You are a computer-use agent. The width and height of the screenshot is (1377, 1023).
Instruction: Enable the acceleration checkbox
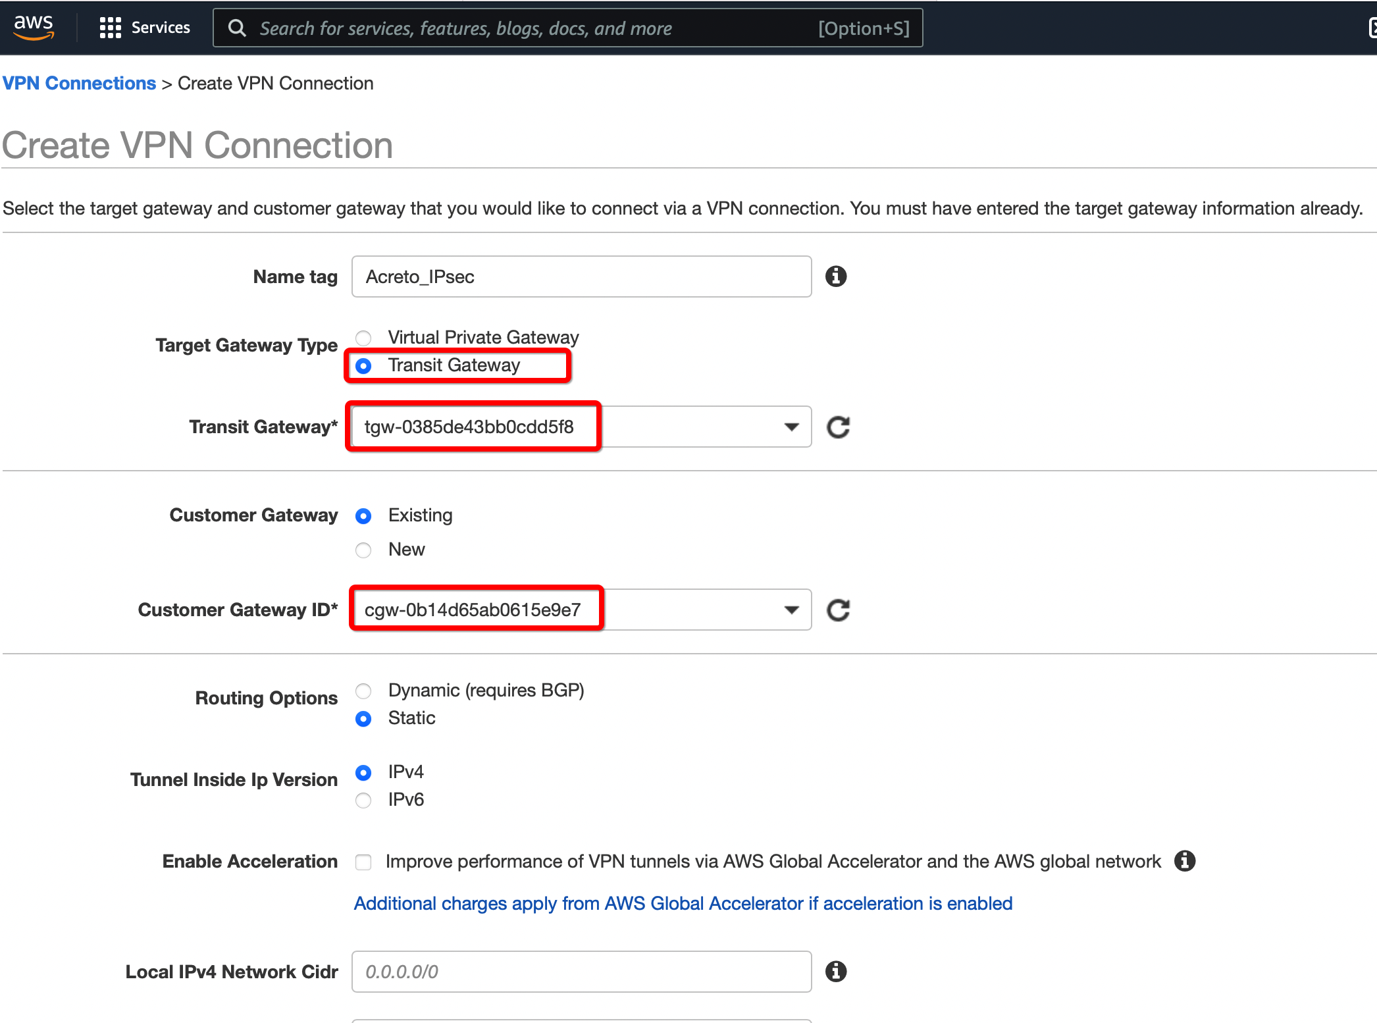(x=363, y=862)
